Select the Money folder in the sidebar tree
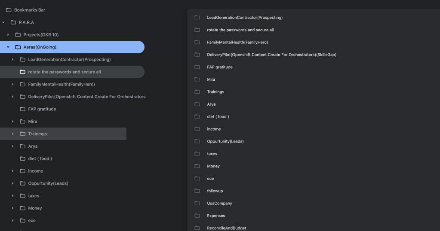Image resolution: width=440 pixels, height=231 pixels. point(35,208)
